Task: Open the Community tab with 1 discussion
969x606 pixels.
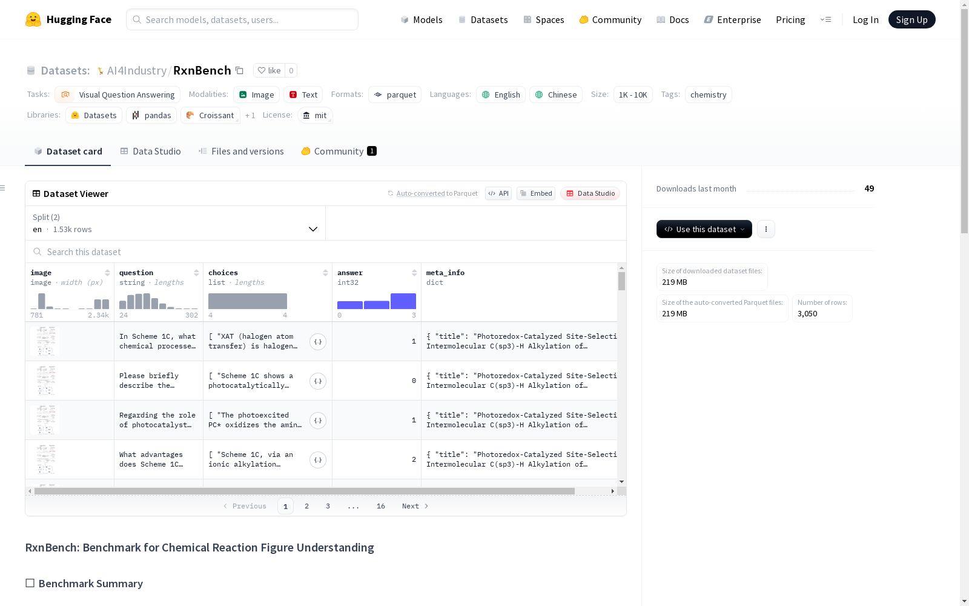Action: click(x=339, y=151)
